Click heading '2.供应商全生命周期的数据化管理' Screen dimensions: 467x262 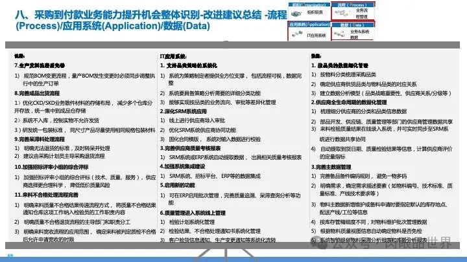[x=349, y=102]
